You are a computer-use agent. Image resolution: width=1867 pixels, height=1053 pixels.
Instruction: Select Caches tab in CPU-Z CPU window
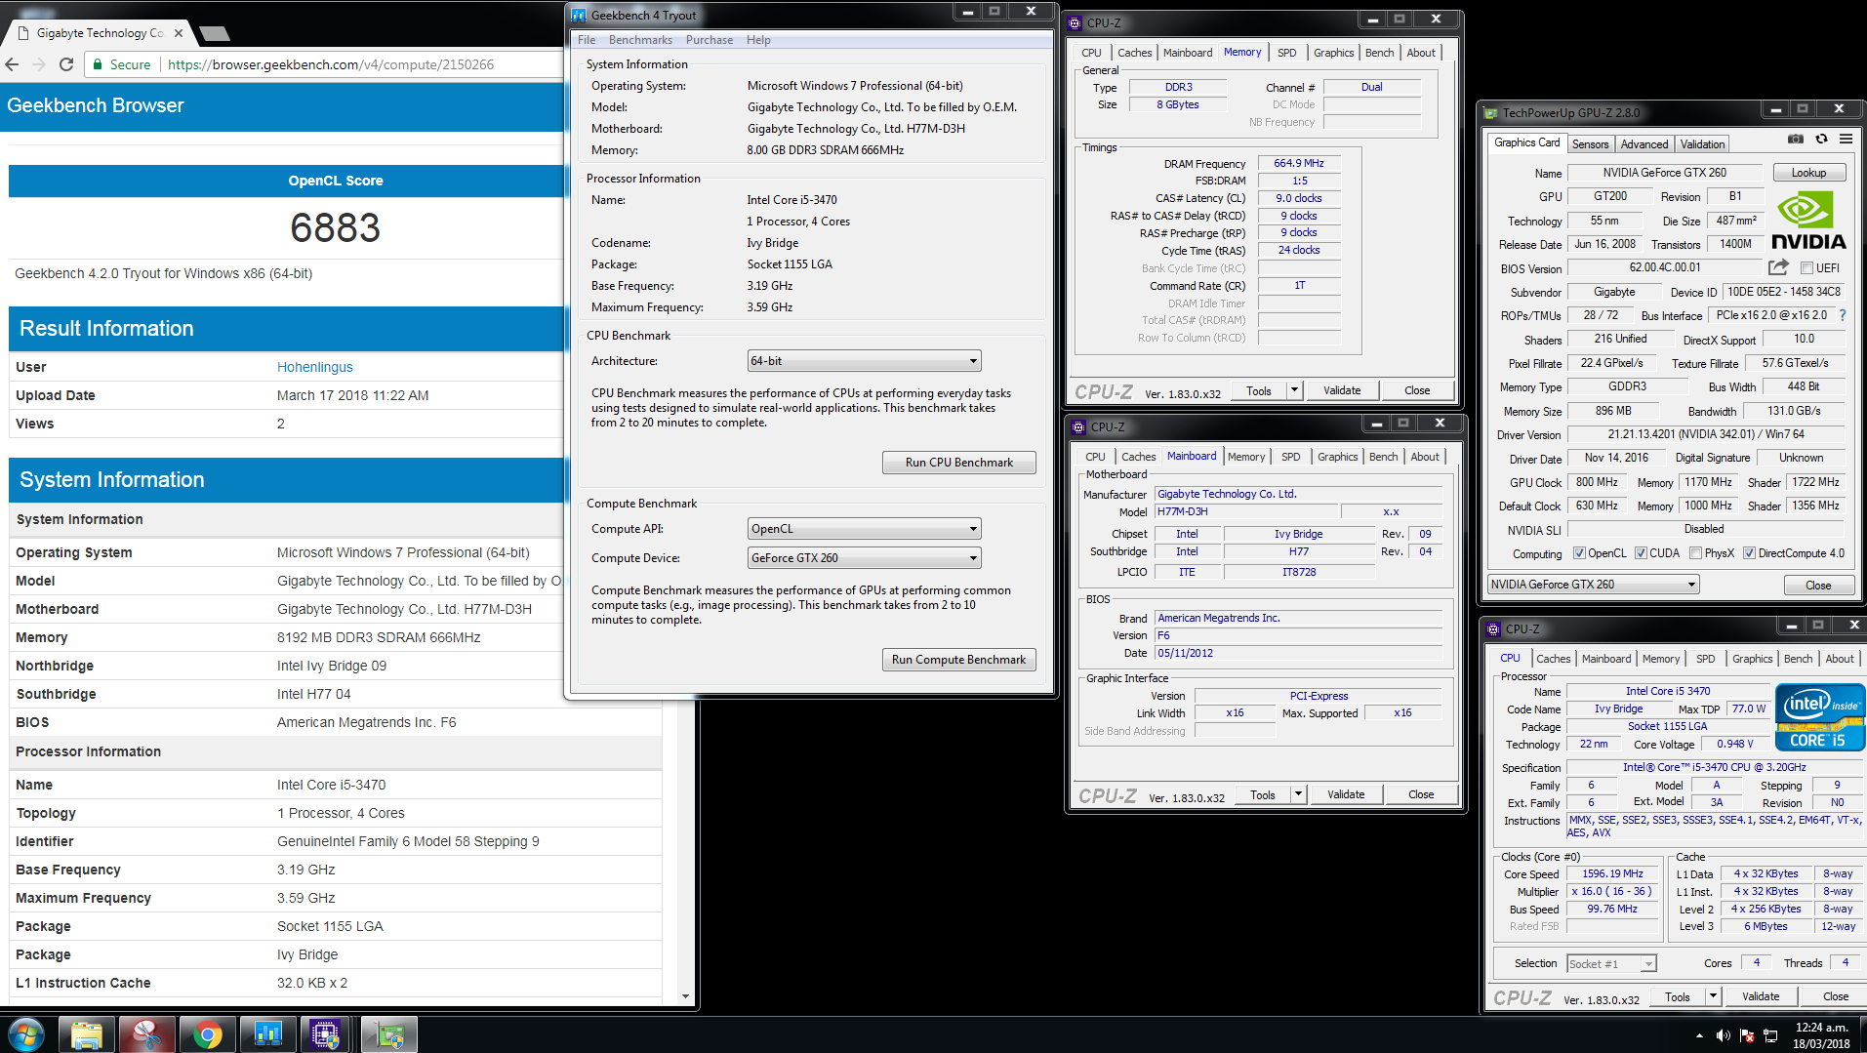pyautogui.click(x=1553, y=659)
